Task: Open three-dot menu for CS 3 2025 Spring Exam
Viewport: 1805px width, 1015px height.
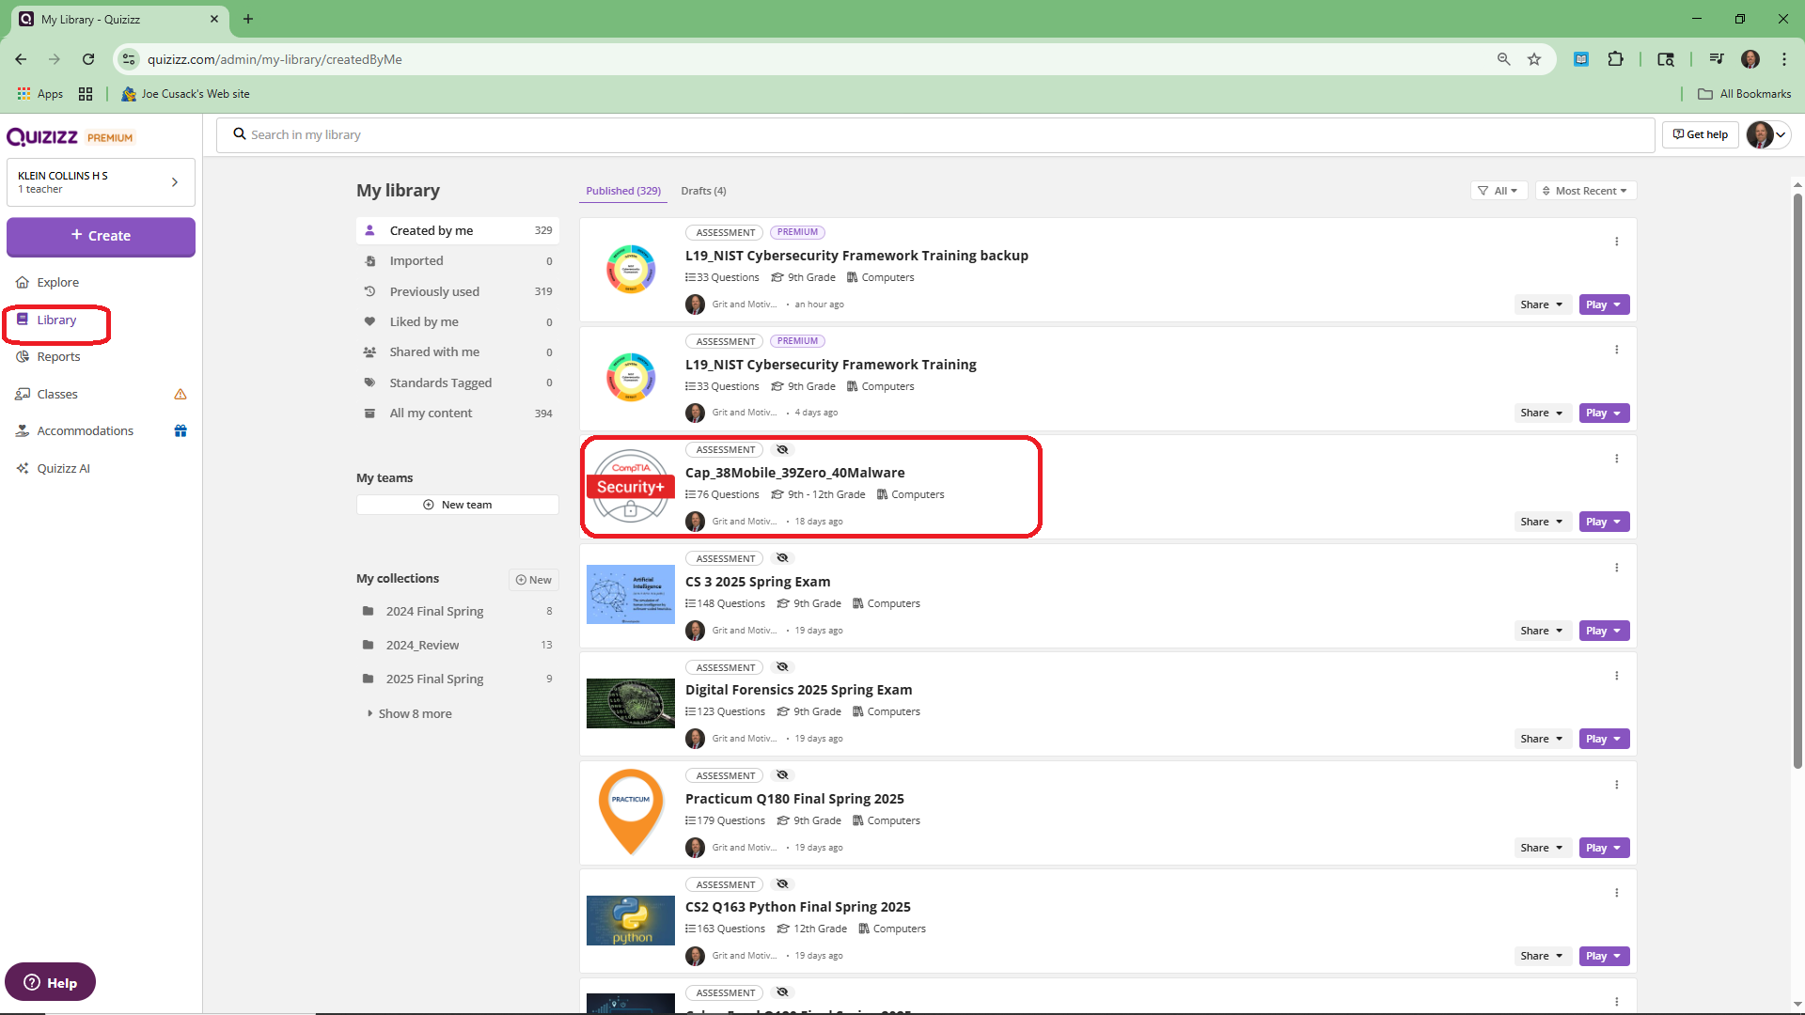Action: 1616,568
